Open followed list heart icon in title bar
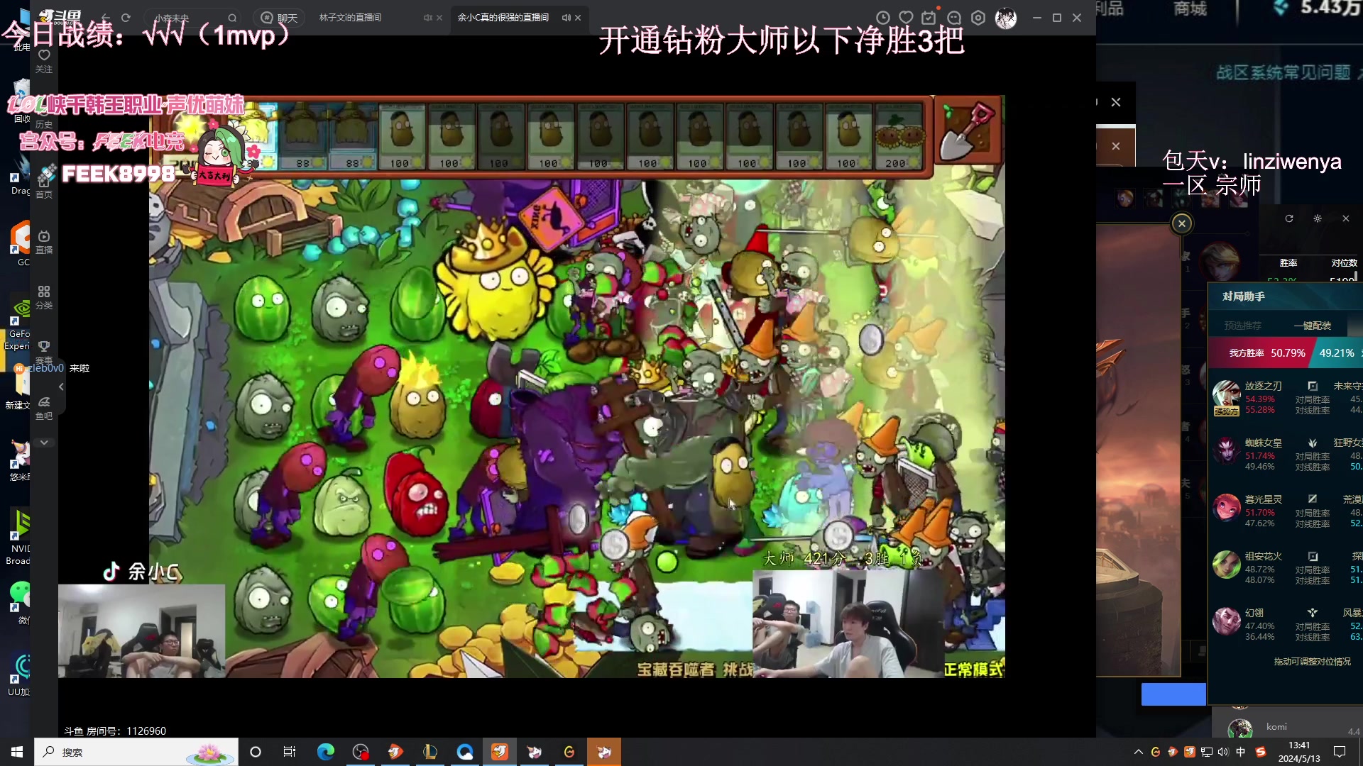This screenshot has height=766, width=1363. coord(906,18)
